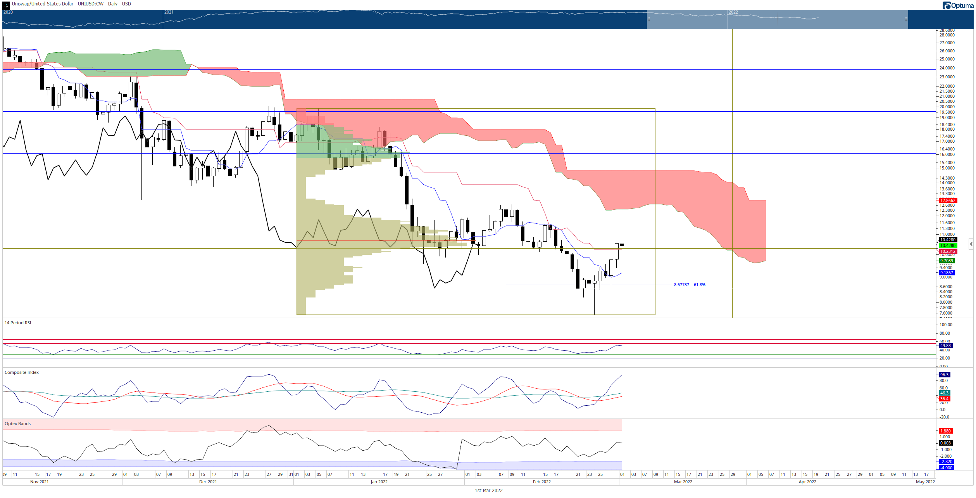Click the black chart icon beside the title
Image resolution: width=976 pixels, height=498 pixels.
6,5
